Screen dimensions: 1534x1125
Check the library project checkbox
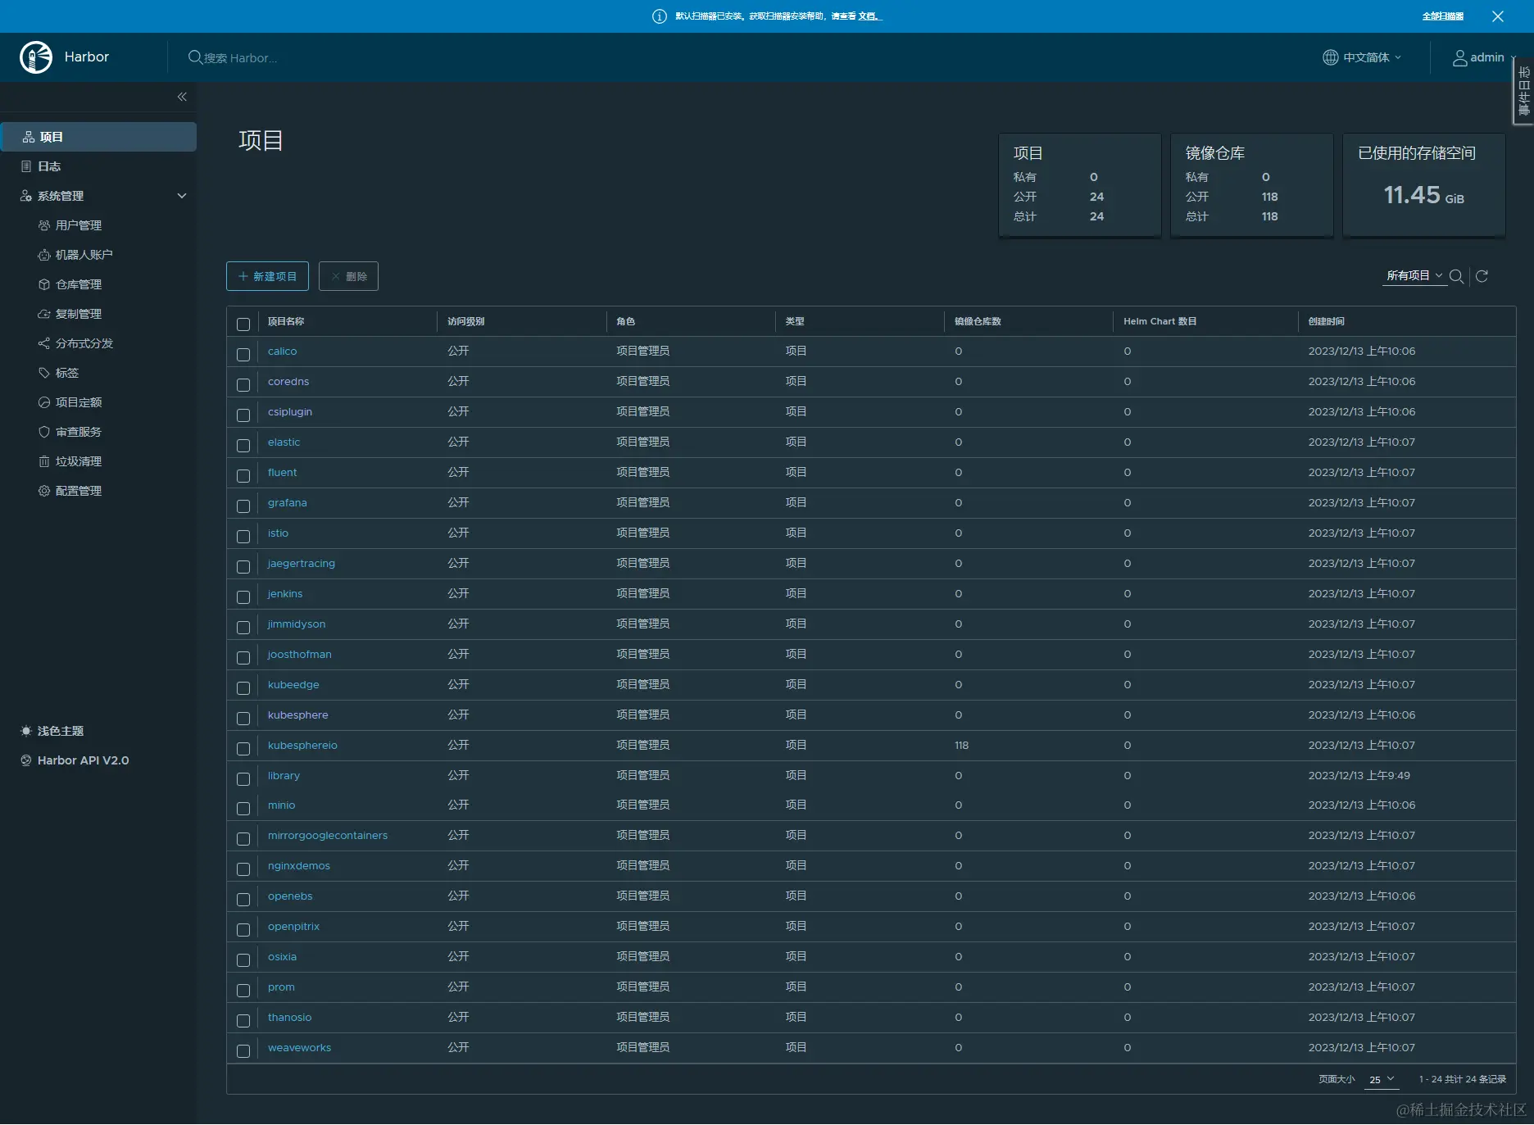tap(243, 778)
